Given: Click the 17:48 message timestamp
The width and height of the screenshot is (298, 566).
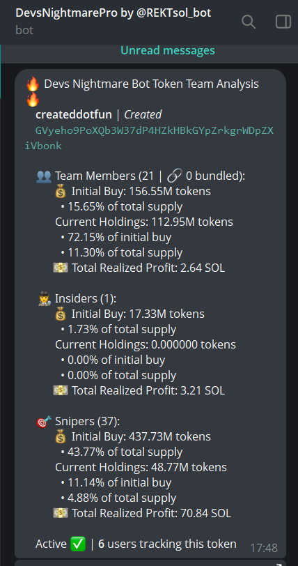Looking at the screenshot, I should (264, 548).
